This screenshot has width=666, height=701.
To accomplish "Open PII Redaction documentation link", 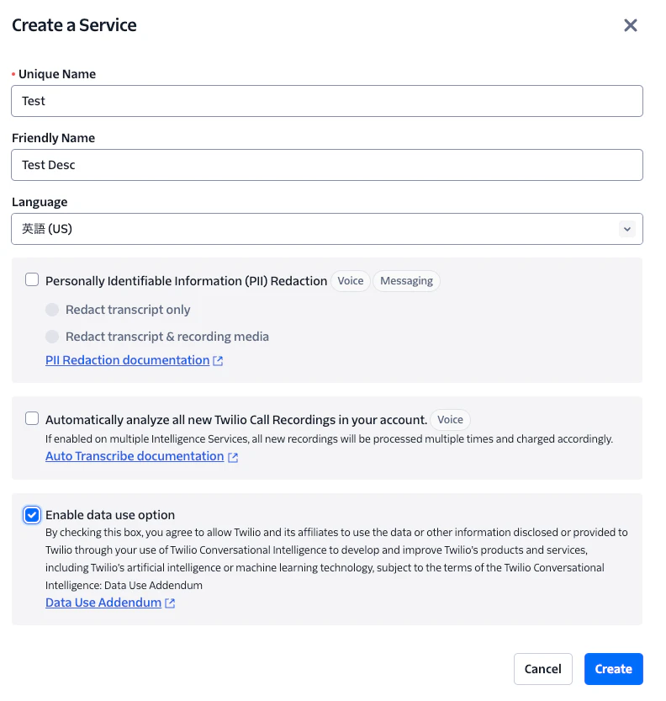I will [127, 360].
